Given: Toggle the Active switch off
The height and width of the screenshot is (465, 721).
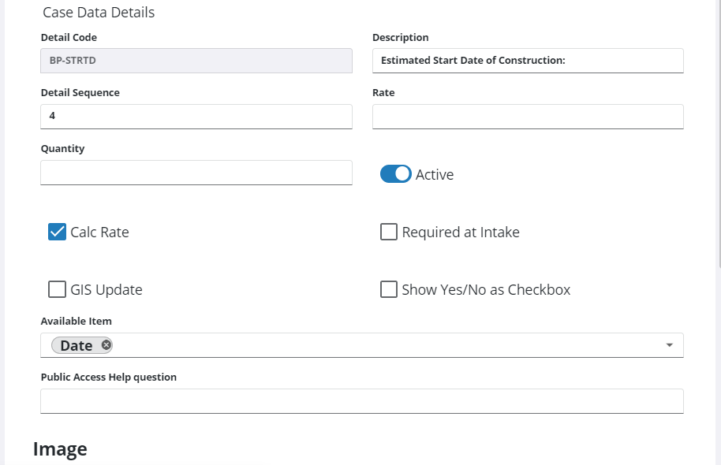Looking at the screenshot, I should coord(395,174).
